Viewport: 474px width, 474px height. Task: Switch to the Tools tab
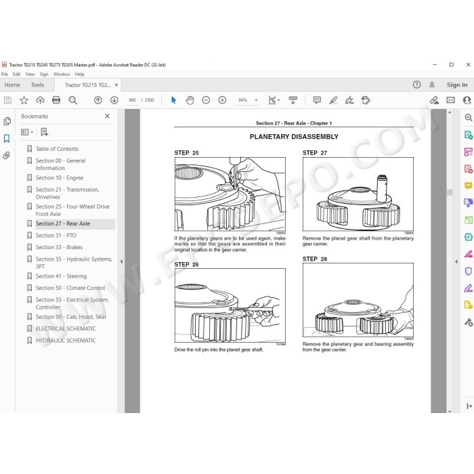pyautogui.click(x=37, y=85)
